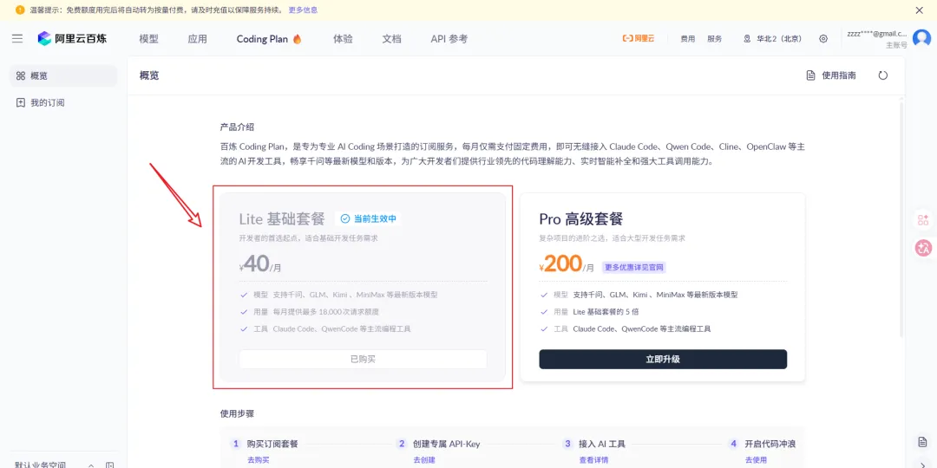This screenshot has height=468, width=937.
Task: Expand the right-side chevron arrow
Action: click(x=922, y=465)
